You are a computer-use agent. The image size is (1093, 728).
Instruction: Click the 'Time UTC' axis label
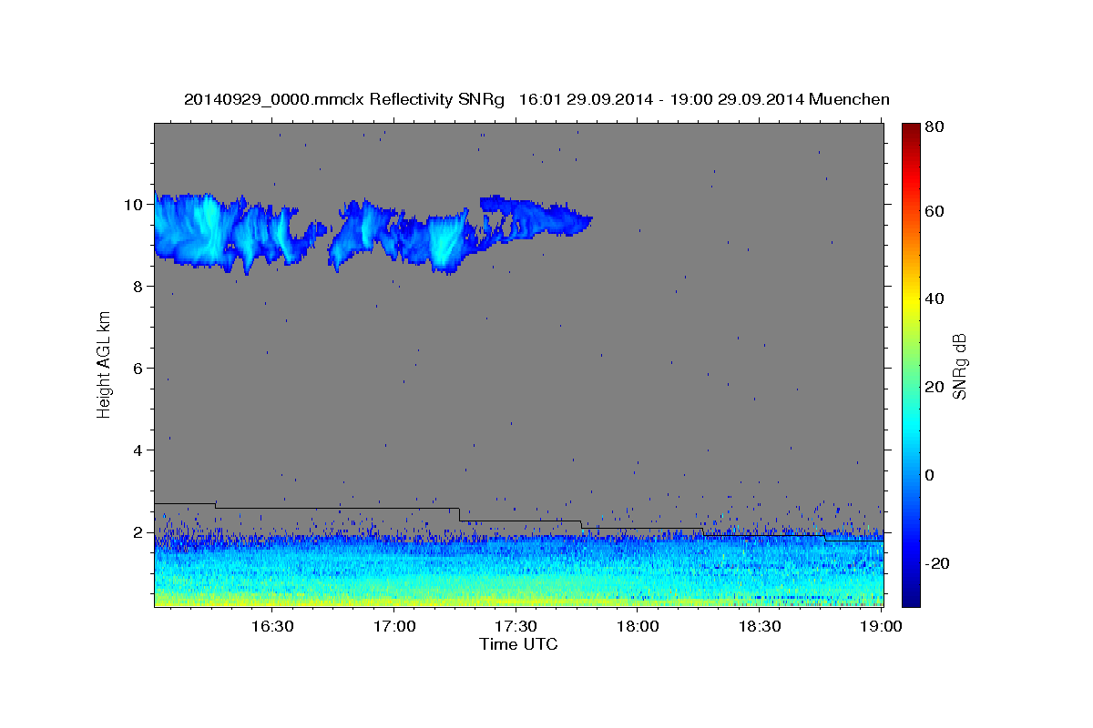coord(518,644)
